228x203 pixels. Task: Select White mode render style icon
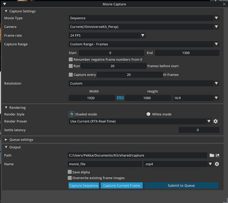pos(148,114)
